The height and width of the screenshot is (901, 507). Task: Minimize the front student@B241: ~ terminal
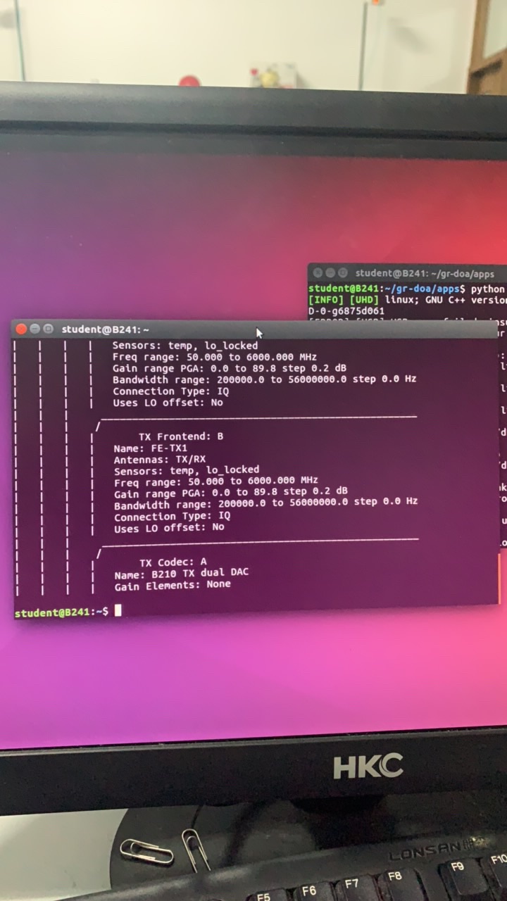coord(35,329)
